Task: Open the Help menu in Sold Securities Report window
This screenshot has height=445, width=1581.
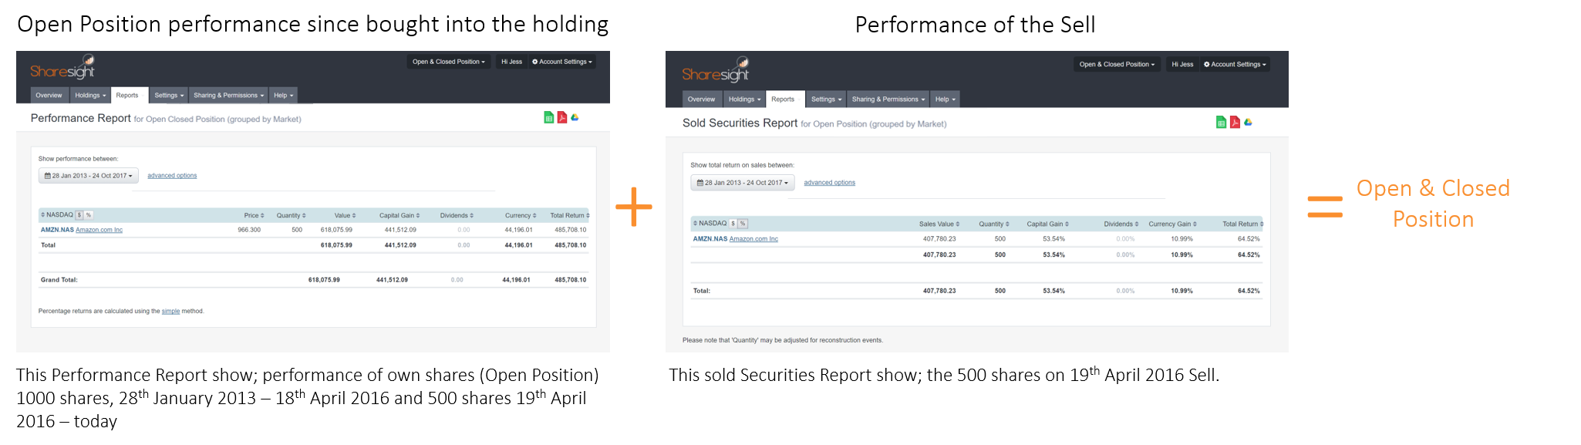Action: point(945,99)
